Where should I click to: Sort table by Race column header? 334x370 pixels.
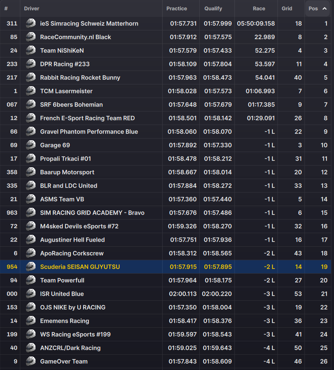[x=259, y=8]
